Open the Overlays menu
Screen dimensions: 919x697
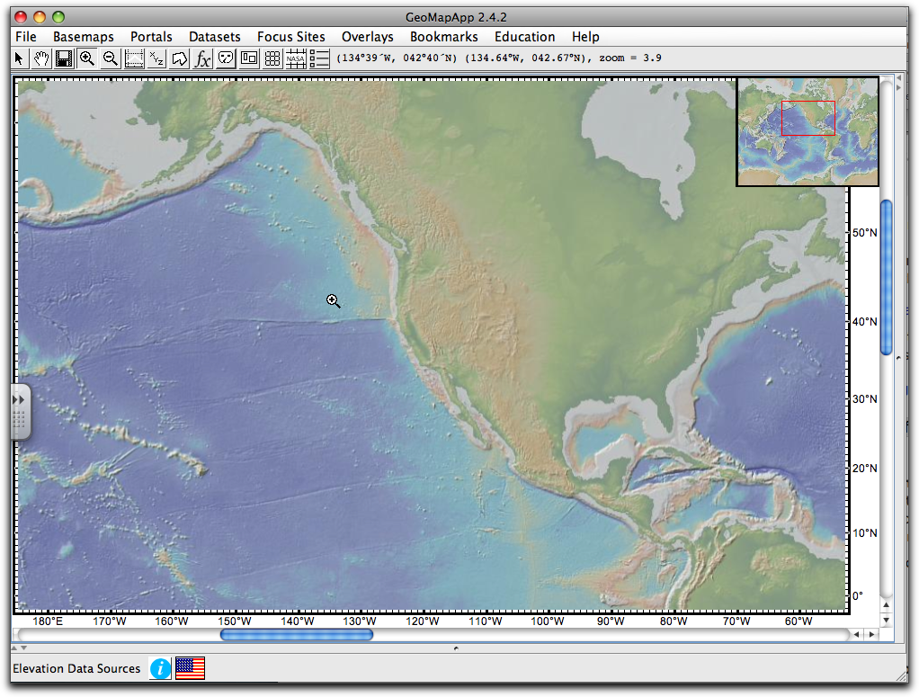pyautogui.click(x=368, y=37)
